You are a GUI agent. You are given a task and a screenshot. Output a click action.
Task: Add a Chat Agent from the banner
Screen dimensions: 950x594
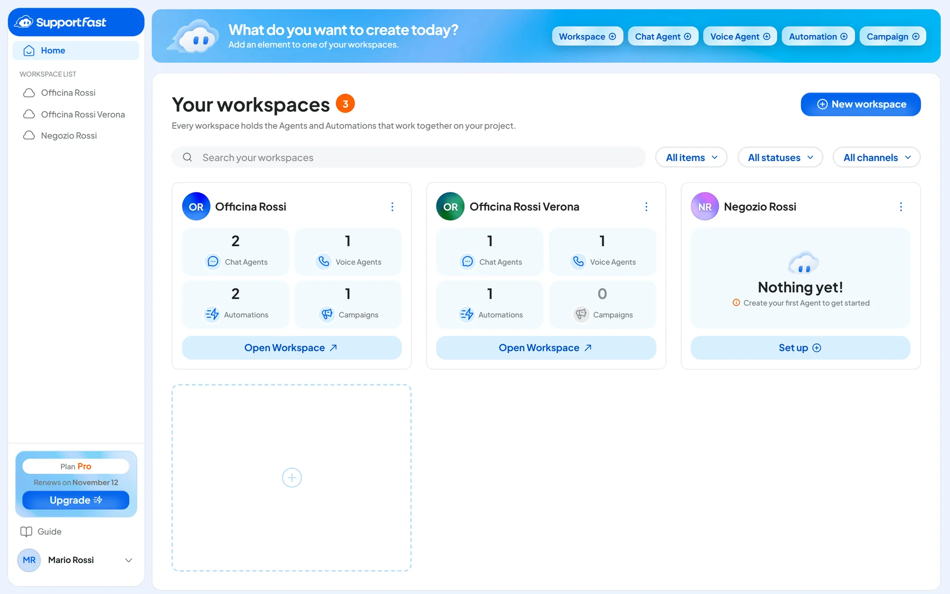[663, 36]
